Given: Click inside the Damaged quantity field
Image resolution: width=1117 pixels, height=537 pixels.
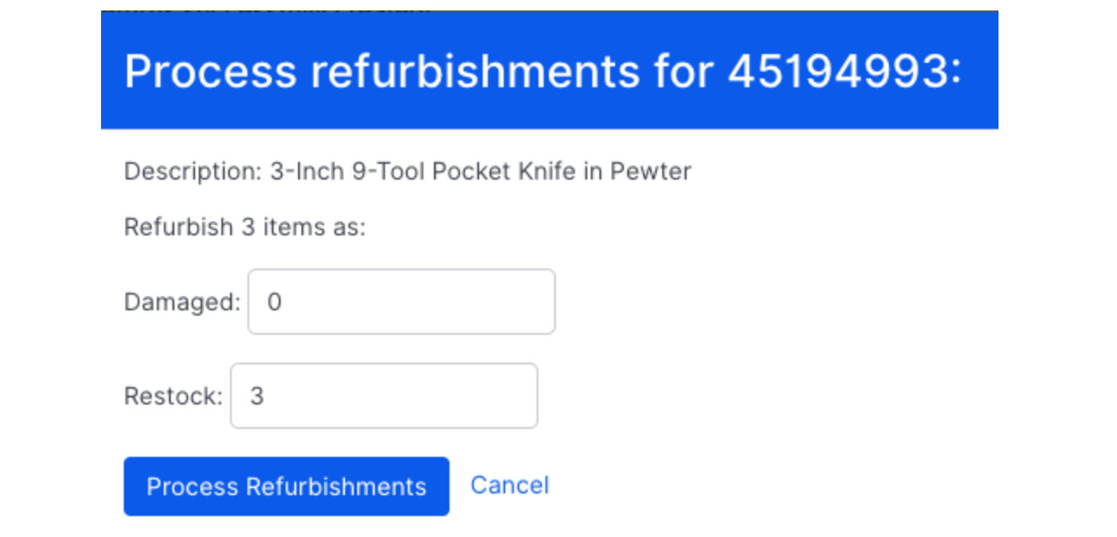Looking at the screenshot, I should click(401, 300).
